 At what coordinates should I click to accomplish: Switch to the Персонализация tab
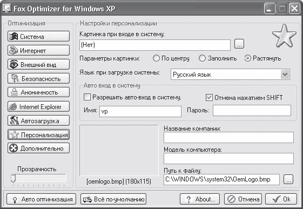click(38, 134)
